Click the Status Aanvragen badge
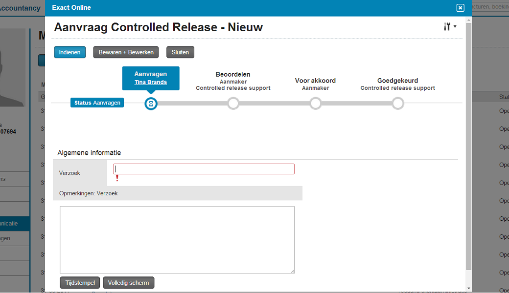Viewport: 509px width, 293px height. 97,103
